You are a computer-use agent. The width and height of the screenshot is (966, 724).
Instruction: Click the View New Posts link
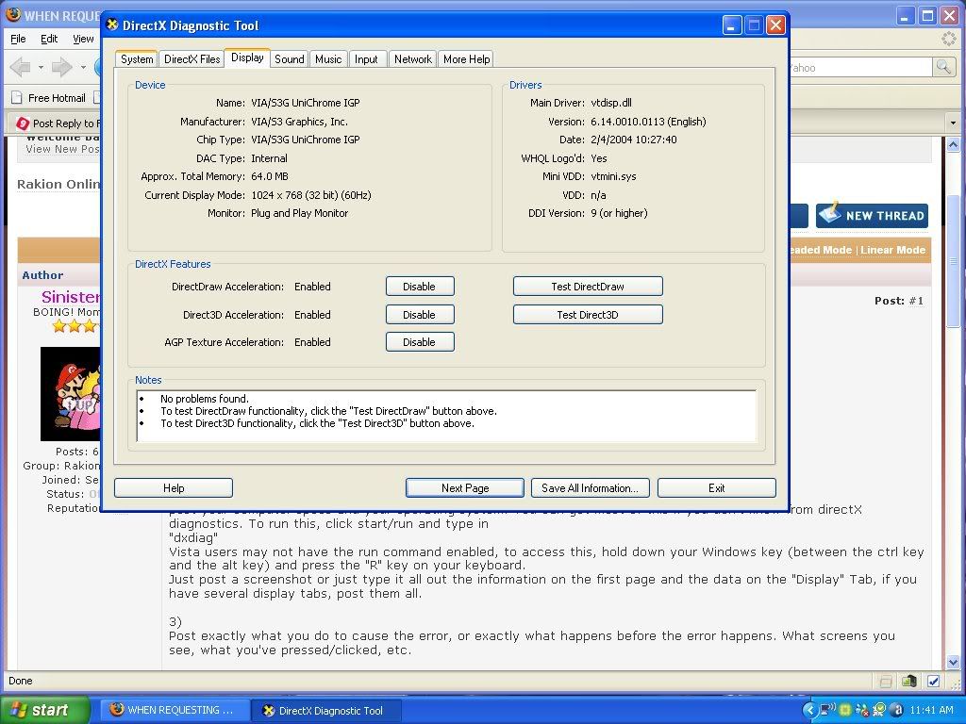point(63,149)
